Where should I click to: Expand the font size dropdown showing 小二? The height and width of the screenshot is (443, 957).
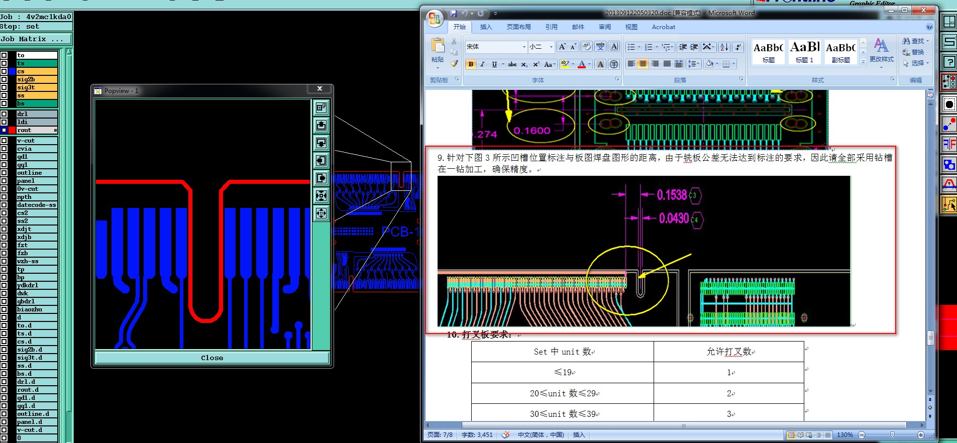coord(551,47)
